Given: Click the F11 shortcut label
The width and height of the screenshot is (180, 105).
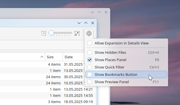Looking at the screenshot, I should pos(156,82).
